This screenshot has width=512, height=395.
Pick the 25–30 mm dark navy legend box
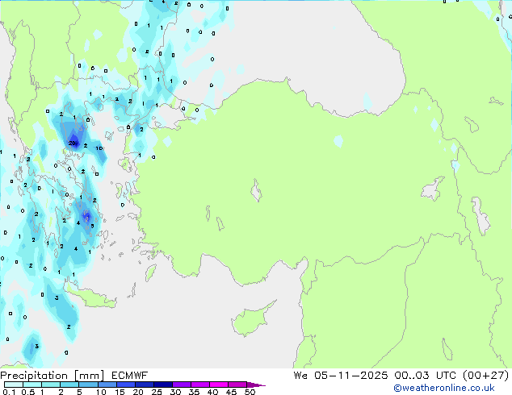point(162,385)
